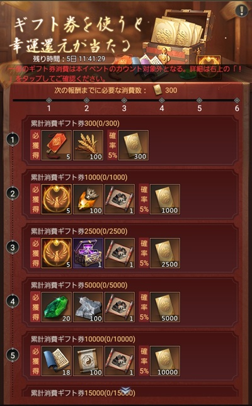The height and width of the screenshot is (406, 252).
Task: Tap the green emerald reward with 20
Action: (x=57, y=307)
